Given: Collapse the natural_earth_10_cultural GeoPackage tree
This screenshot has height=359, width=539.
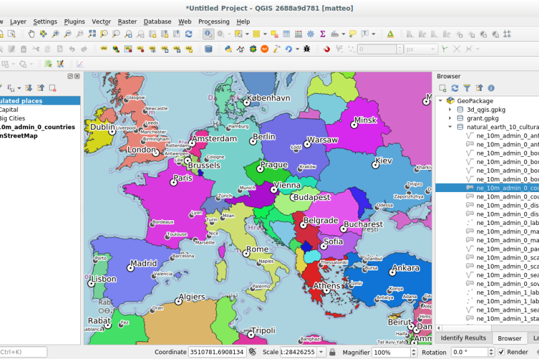Looking at the screenshot, I should 450,126.
